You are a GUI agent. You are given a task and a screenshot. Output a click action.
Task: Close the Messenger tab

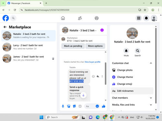(x=40, y=3)
